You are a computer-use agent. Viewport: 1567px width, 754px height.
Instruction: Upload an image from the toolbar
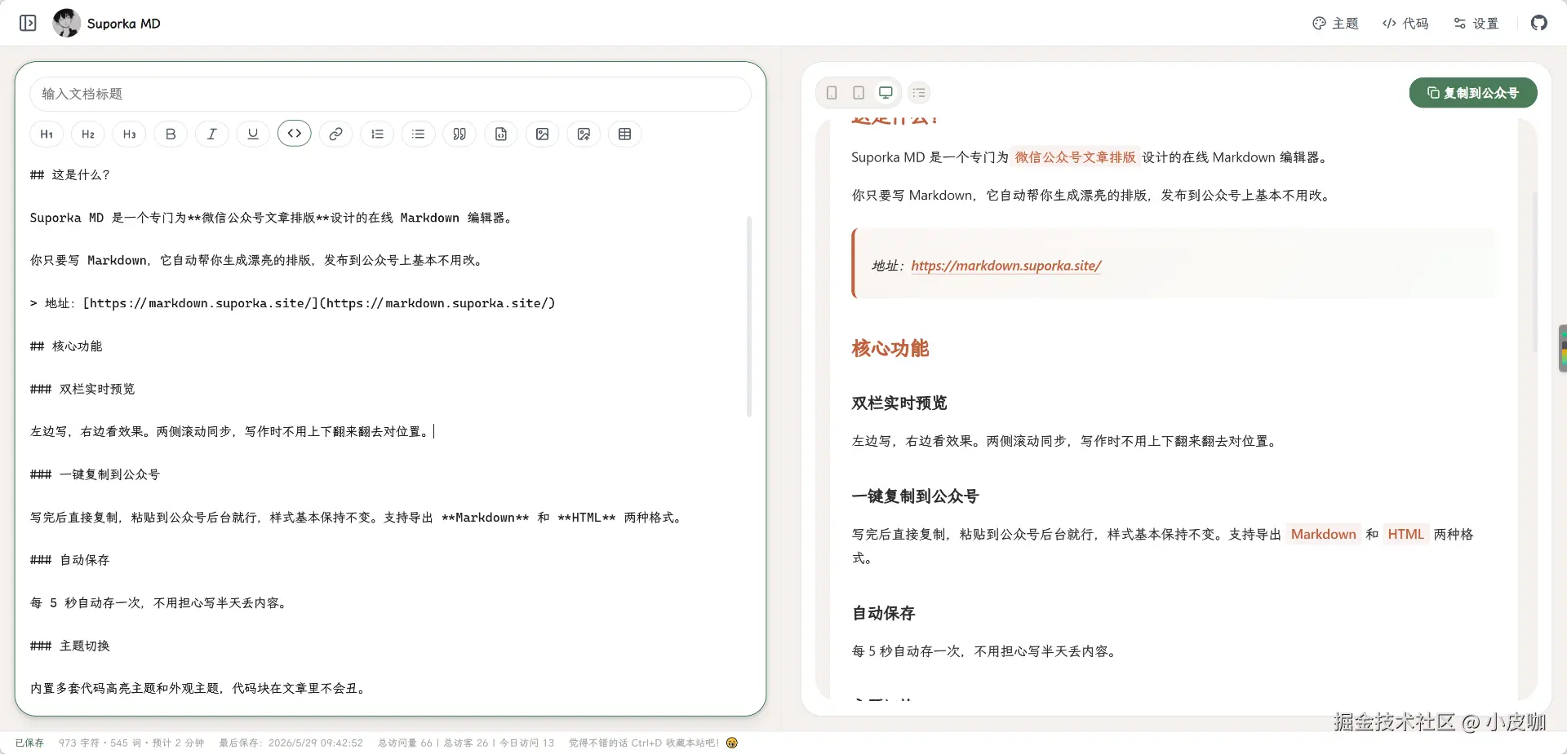tap(584, 134)
